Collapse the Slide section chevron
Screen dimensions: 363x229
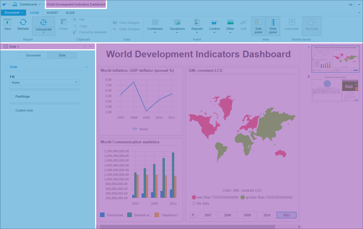[86, 67]
